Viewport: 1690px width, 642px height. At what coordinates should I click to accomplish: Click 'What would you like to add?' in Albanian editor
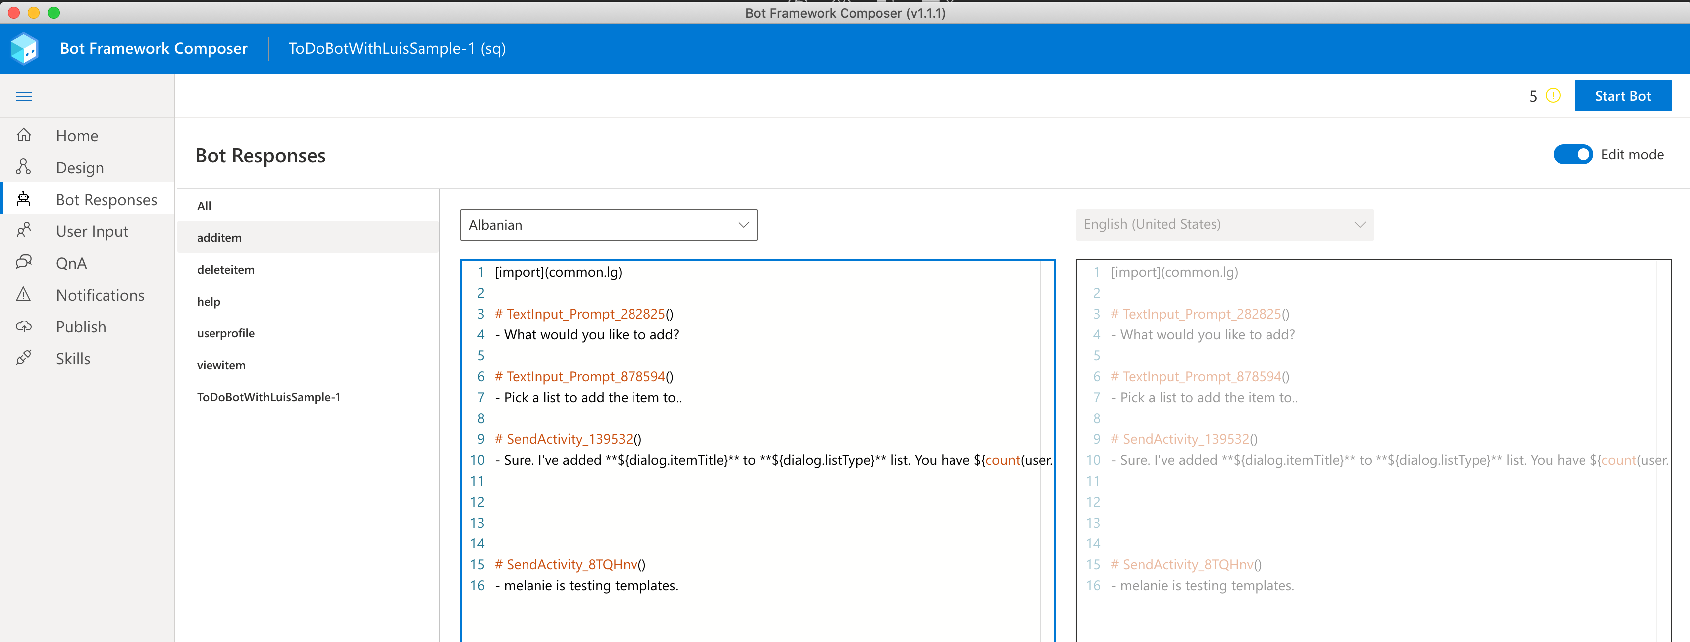(x=591, y=335)
